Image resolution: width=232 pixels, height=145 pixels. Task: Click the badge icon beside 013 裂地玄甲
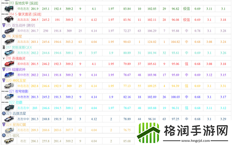5,3
